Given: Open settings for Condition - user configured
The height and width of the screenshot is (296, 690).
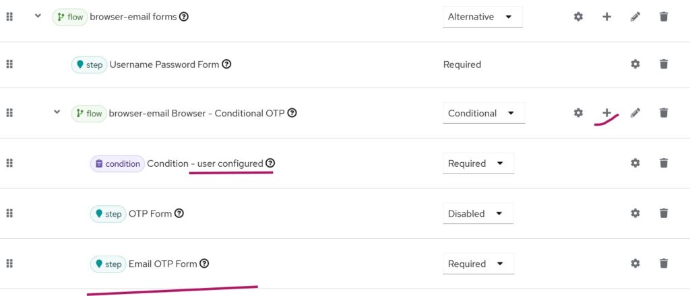Looking at the screenshot, I should coord(635,163).
